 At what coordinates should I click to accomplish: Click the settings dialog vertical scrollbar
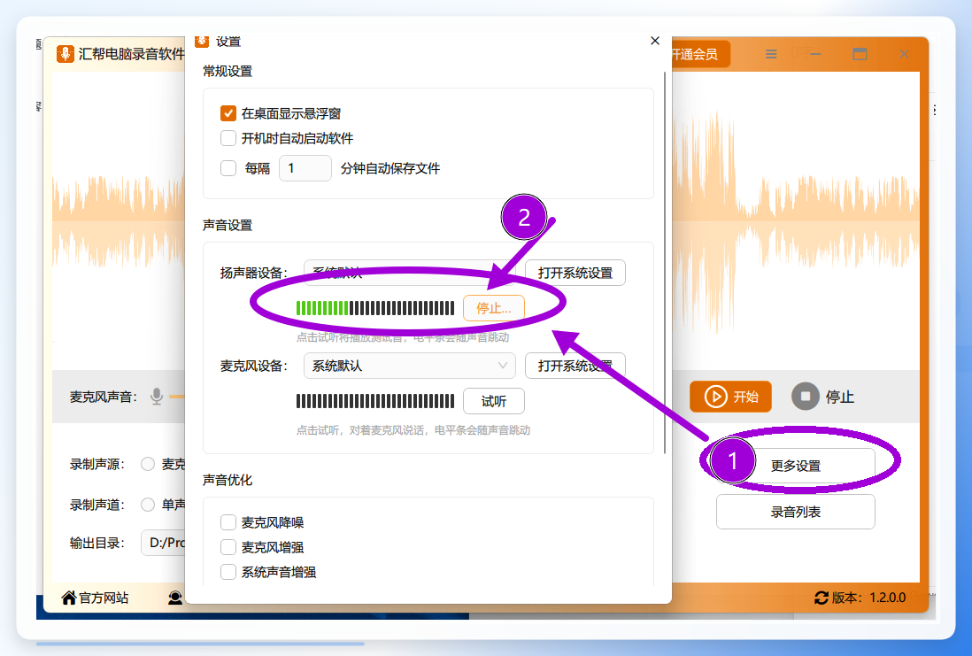[x=665, y=263]
